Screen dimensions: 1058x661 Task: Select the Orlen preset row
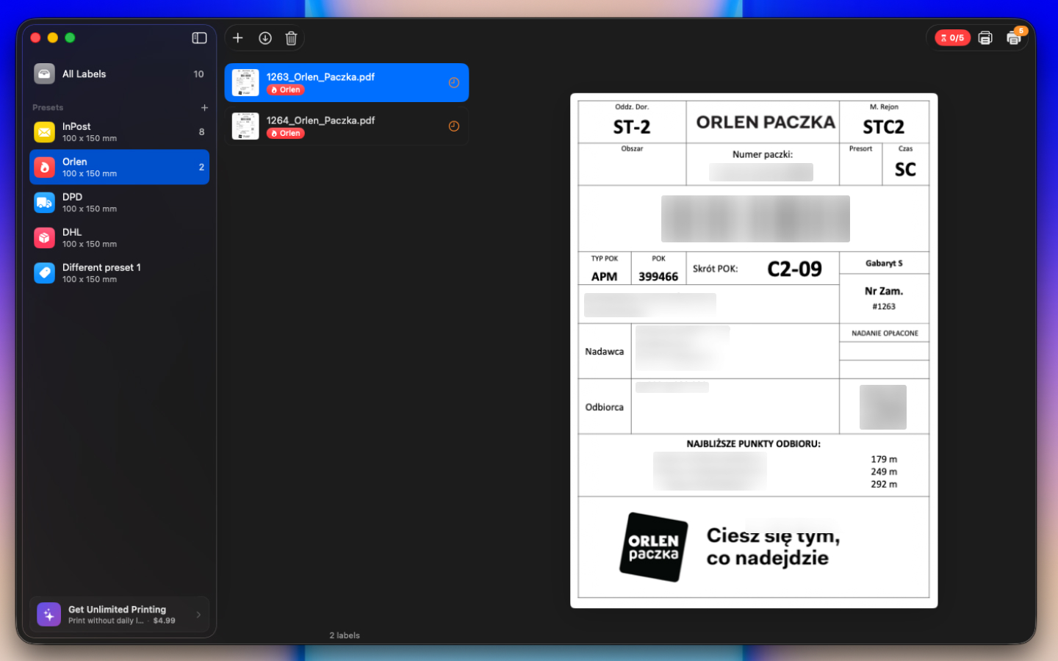point(120,167)
